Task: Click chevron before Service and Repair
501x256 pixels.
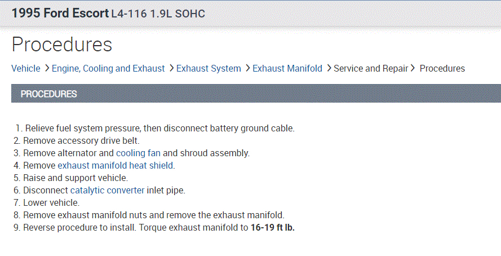Action: pos(328,68)
